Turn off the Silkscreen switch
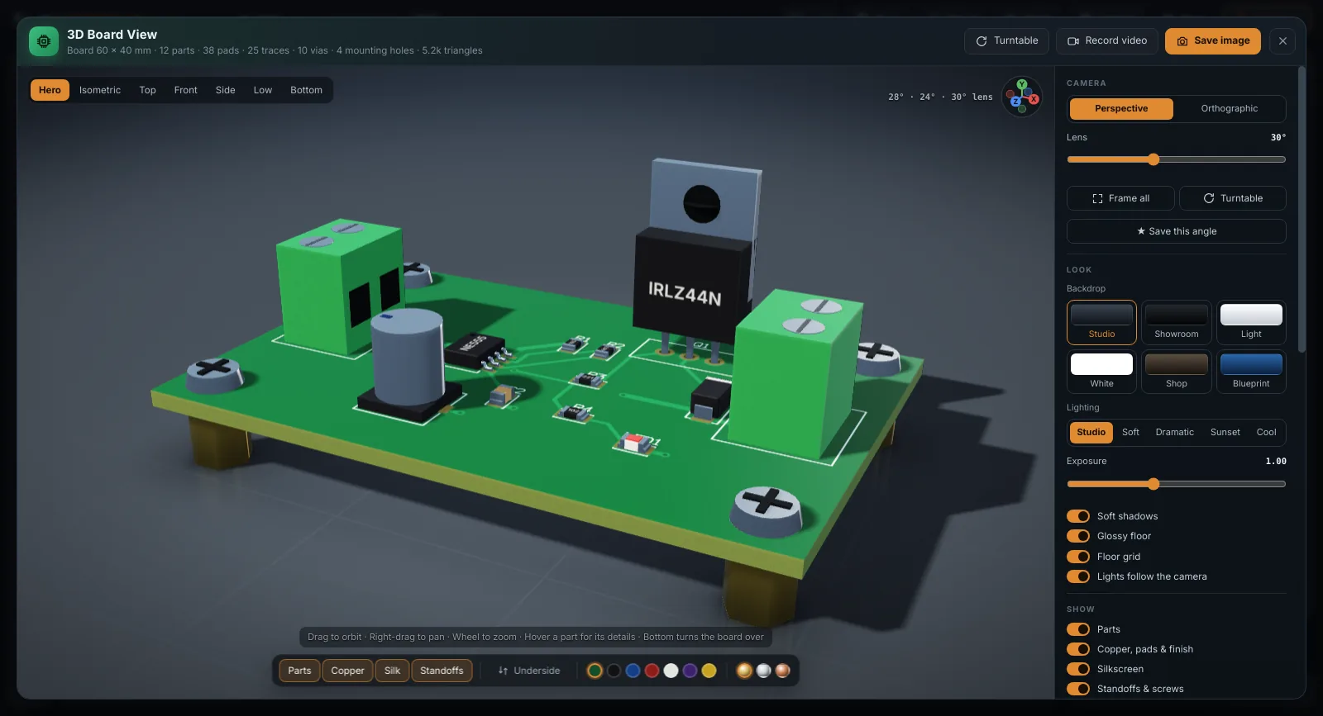 coord(1078,669)
